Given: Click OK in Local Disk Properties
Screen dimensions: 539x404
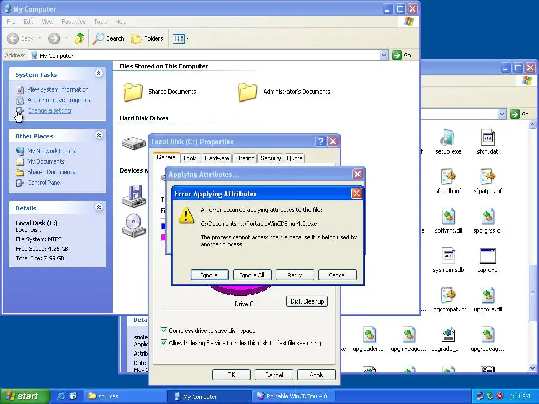Looking at the screenshot, I should (x=232, y=375).
